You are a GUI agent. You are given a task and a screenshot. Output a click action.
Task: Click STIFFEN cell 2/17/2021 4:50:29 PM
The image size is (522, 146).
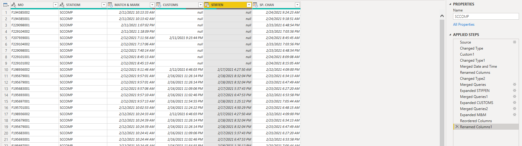[228, 108]
